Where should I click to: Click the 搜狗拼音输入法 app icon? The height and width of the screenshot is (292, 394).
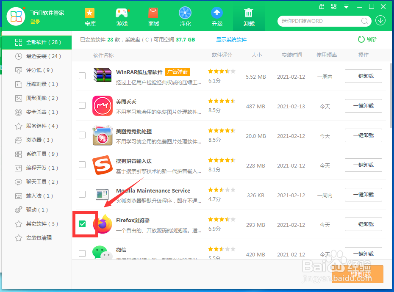(x=102, y=165)
